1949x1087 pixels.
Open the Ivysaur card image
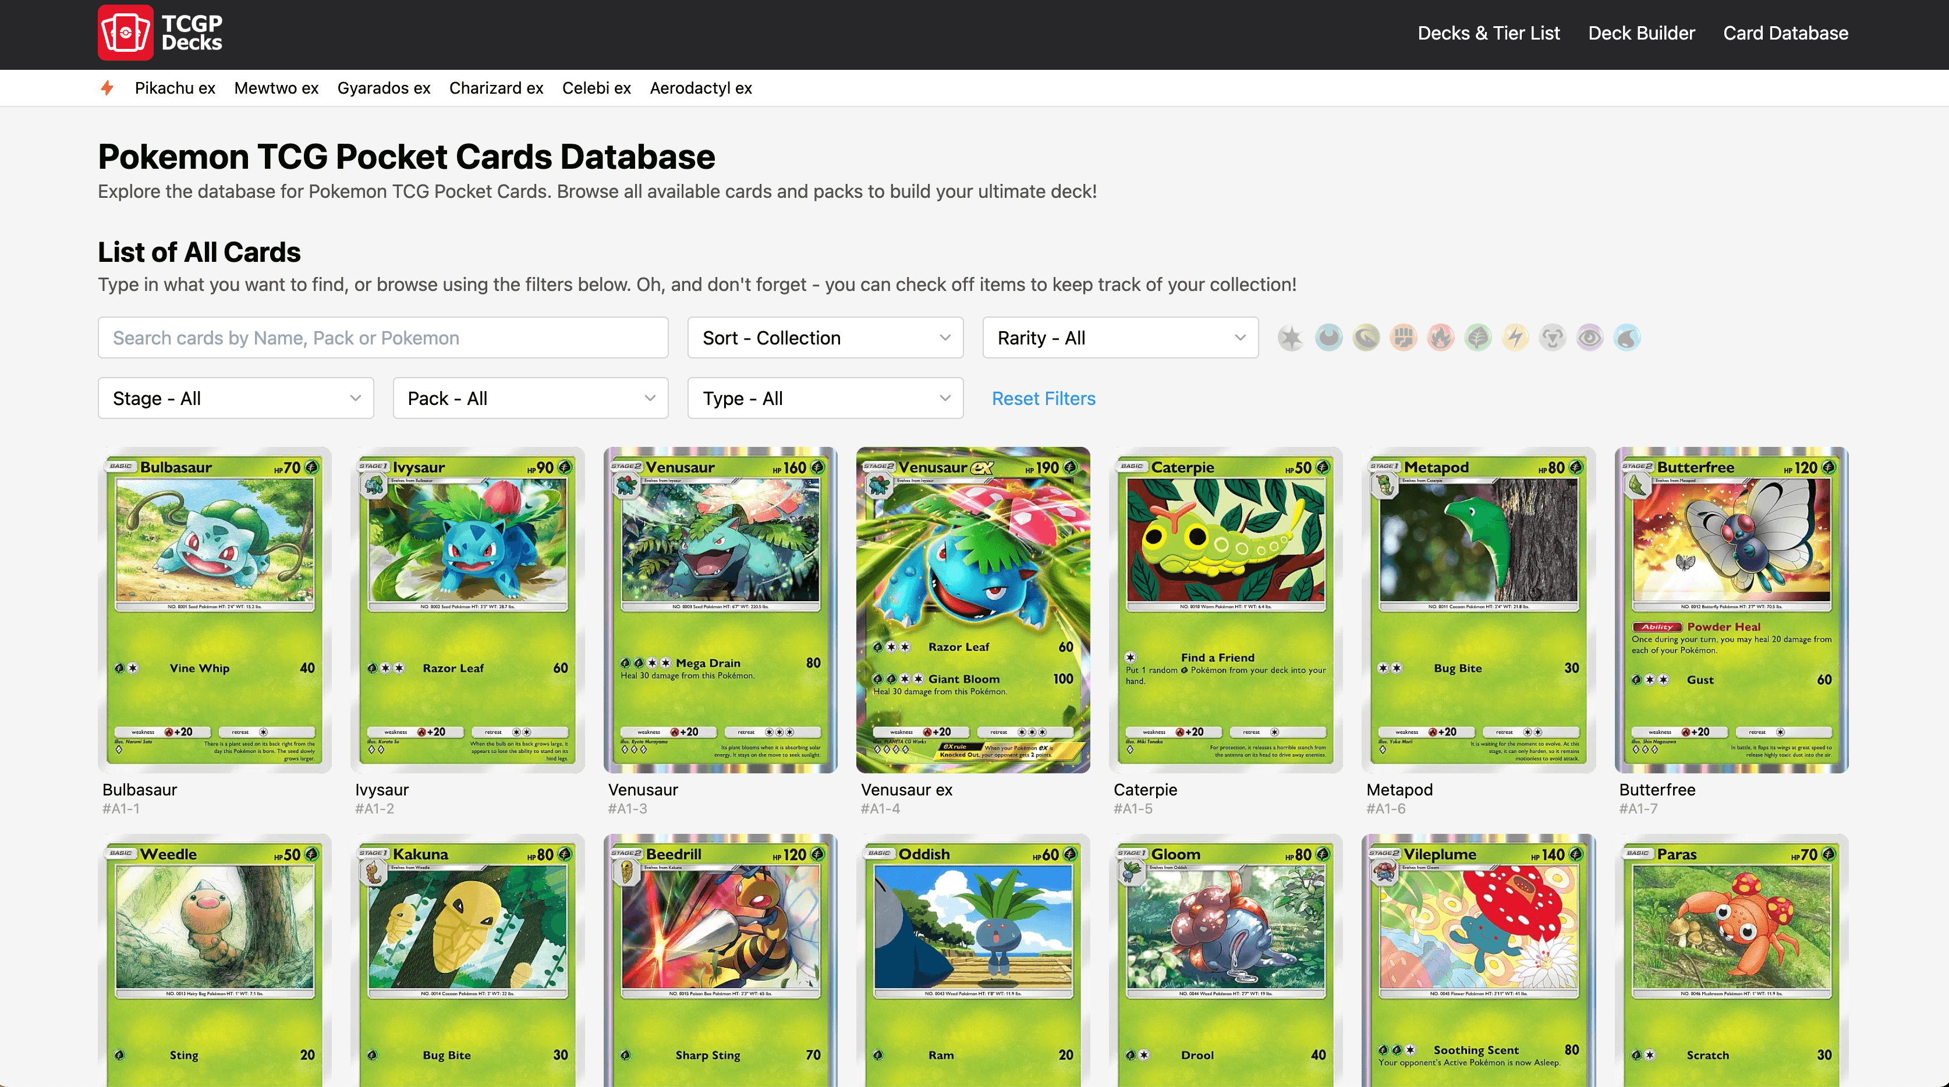pos(467,610)
